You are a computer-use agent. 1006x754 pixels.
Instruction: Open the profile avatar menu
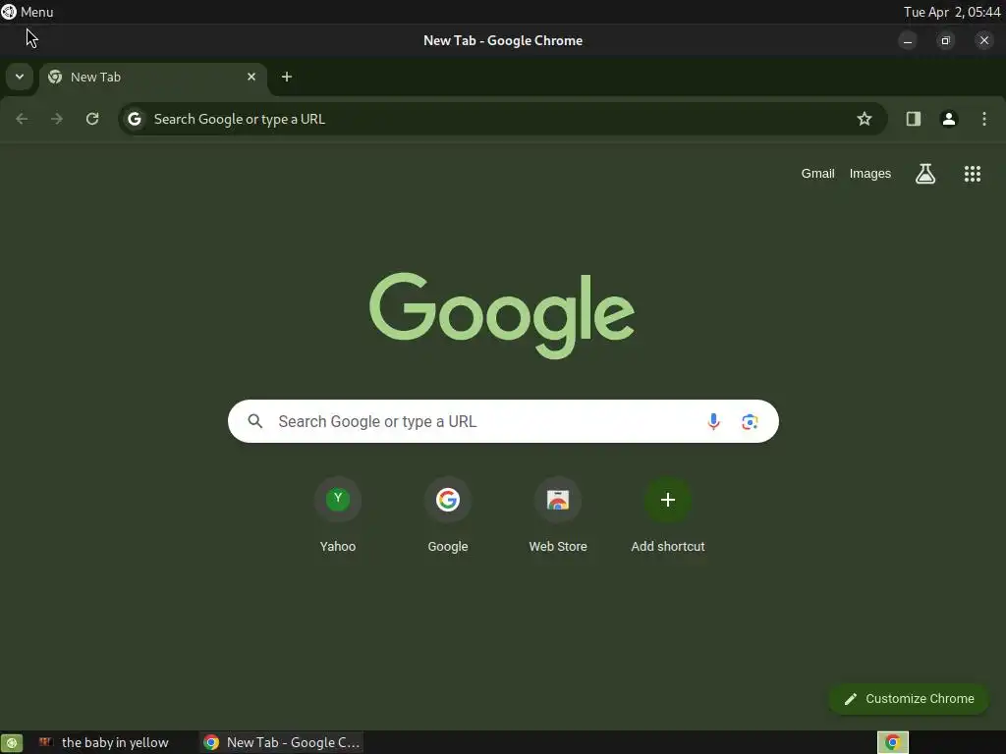click(948, 119)
